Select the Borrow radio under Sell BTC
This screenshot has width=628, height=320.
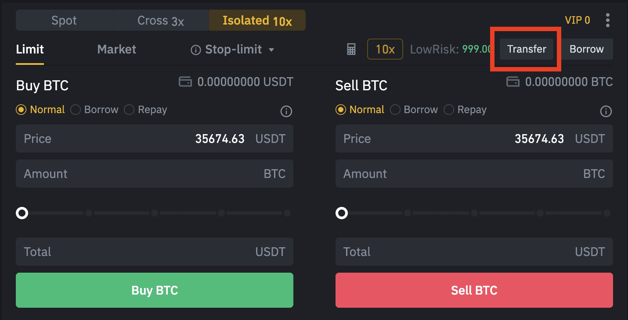(395, 110)
